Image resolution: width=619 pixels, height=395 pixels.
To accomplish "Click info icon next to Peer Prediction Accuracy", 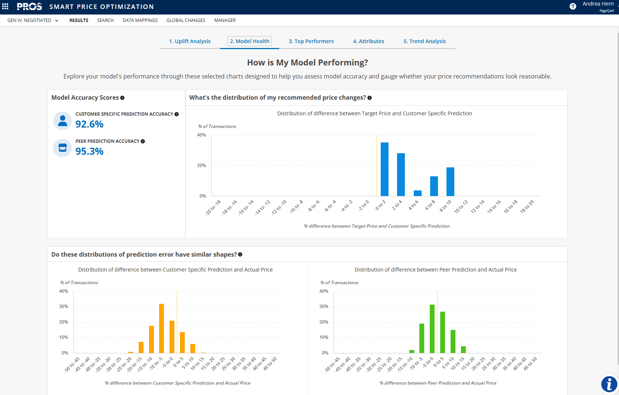I will tap(143, 141).
